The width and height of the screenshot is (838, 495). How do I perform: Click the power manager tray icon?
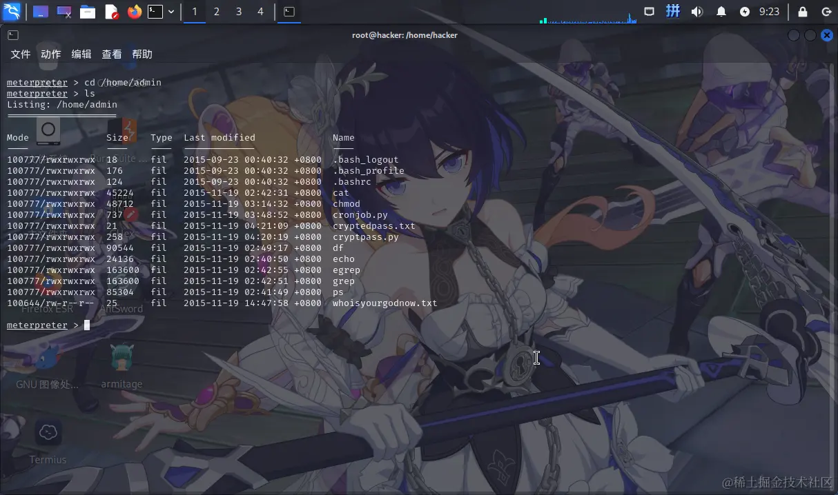point(744,12)
